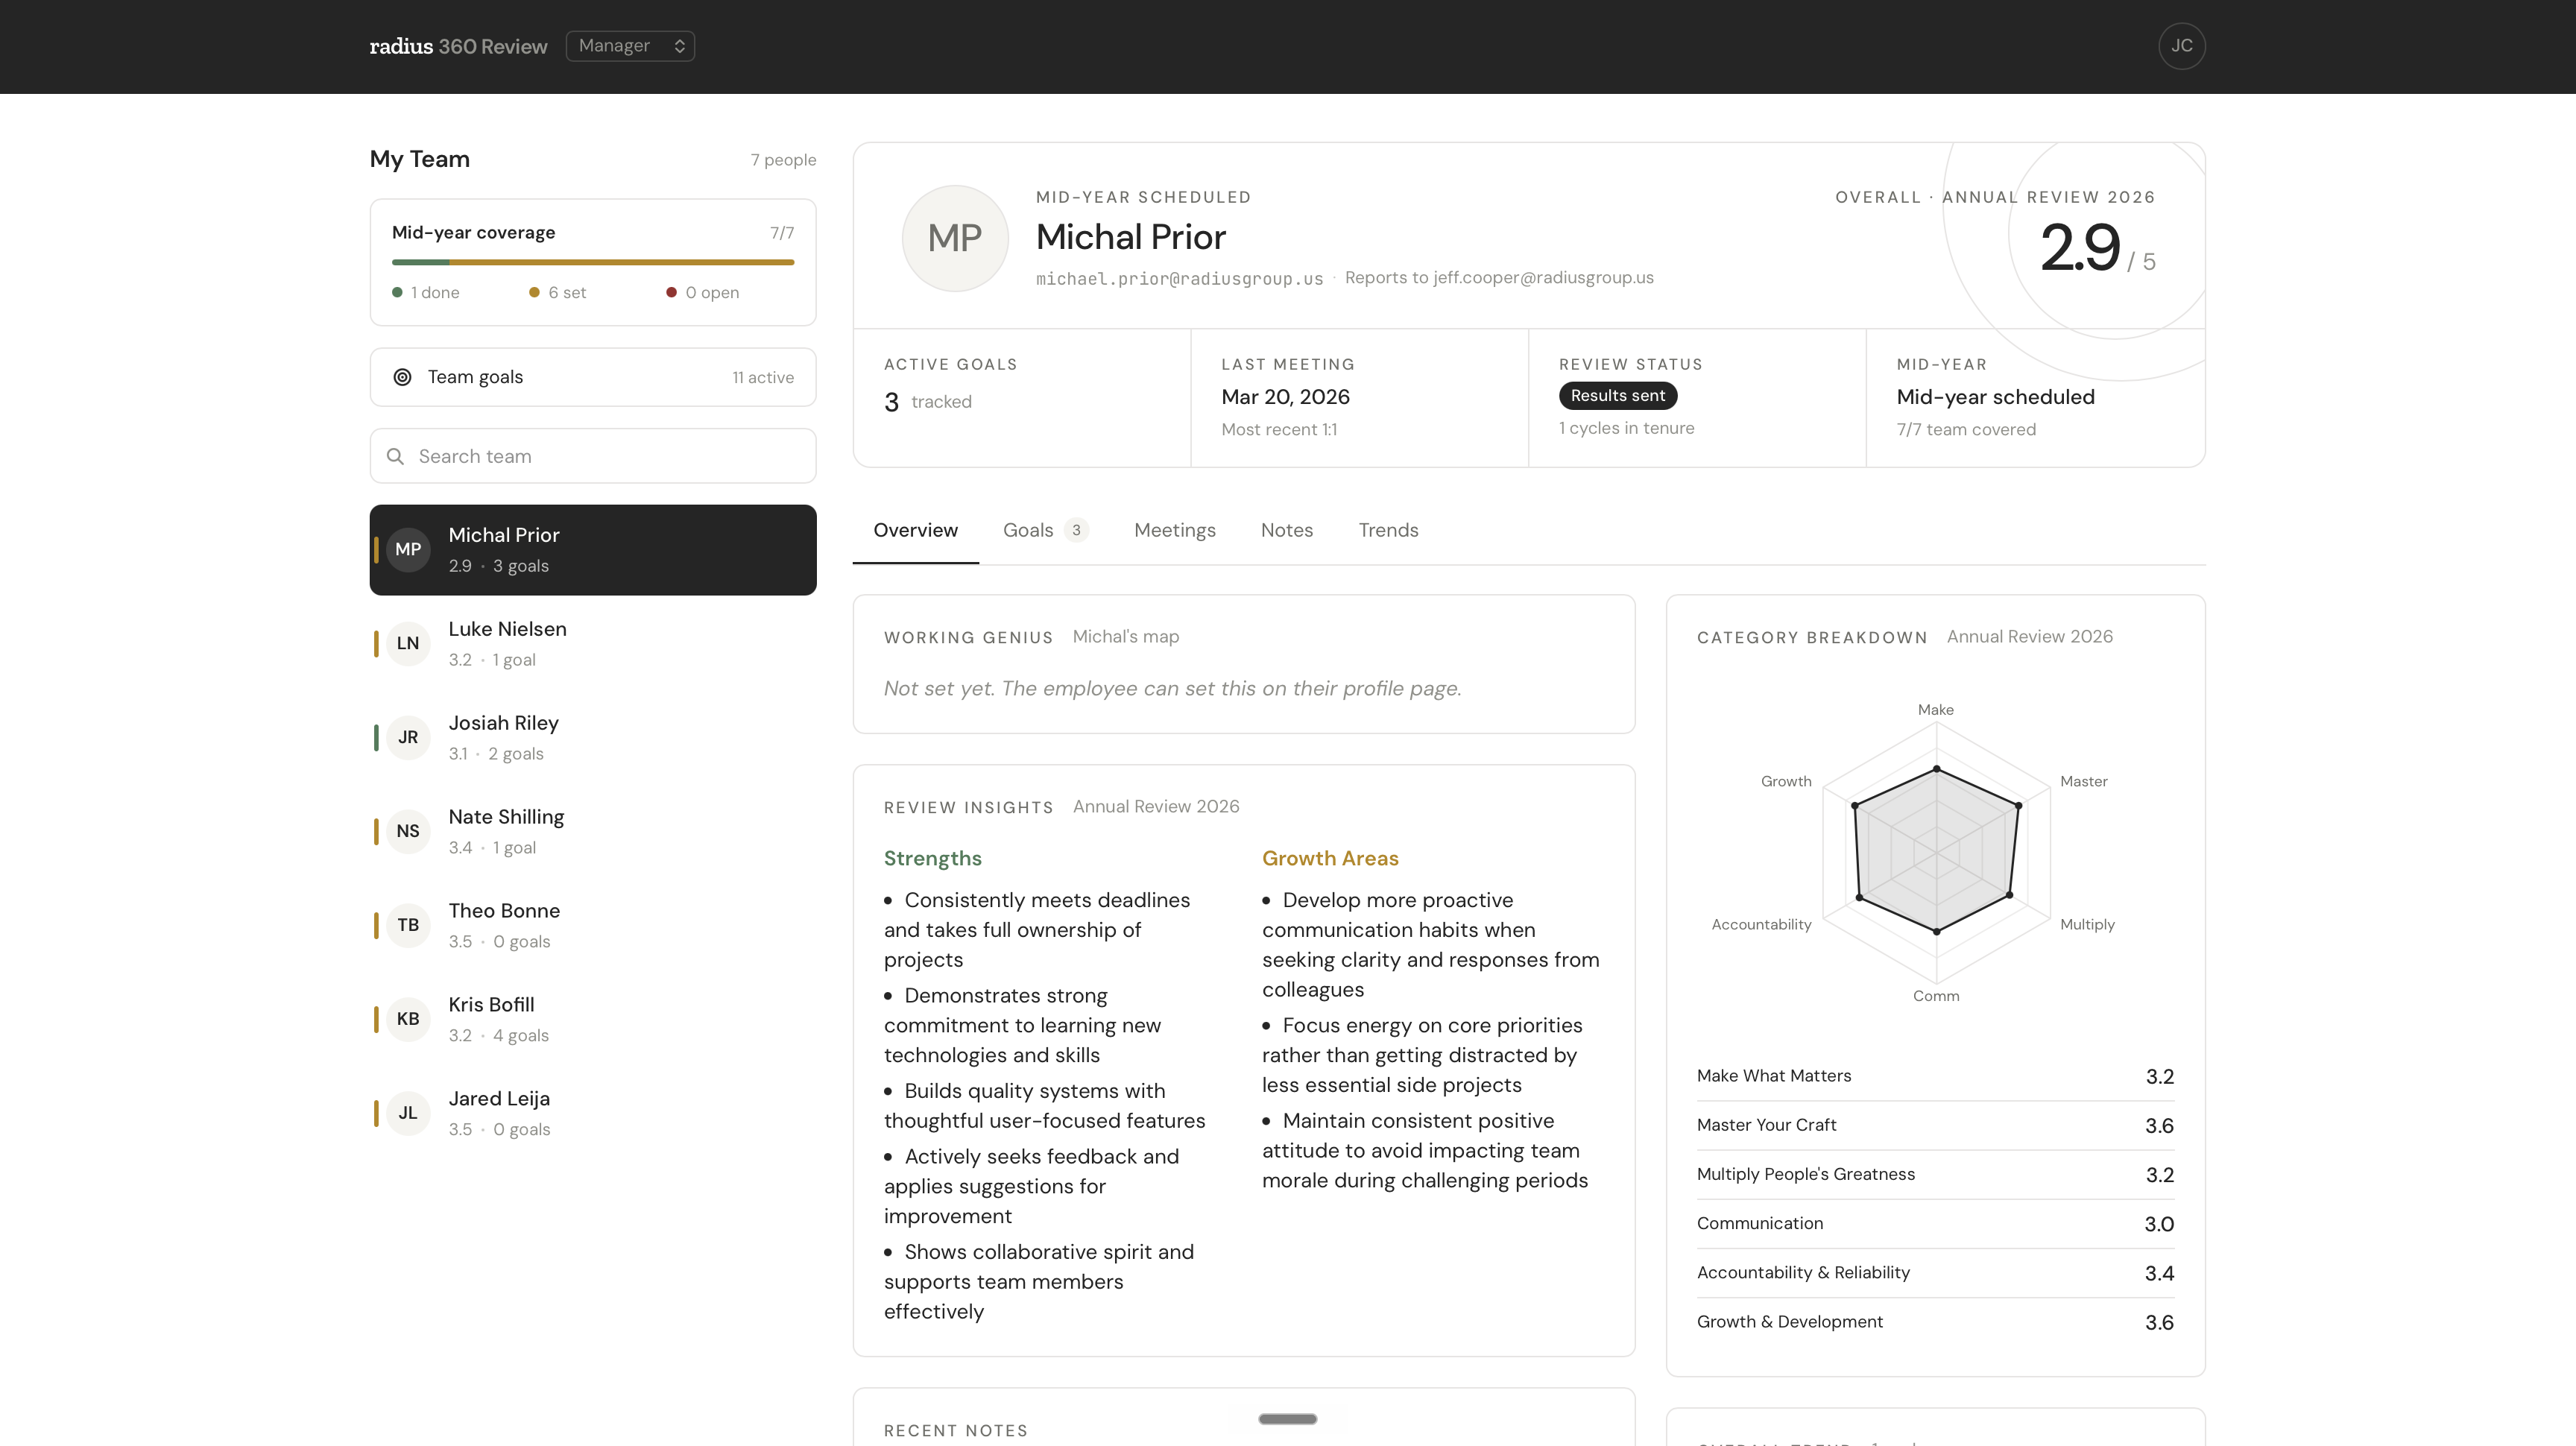Open the JC user avatar menu
Viewport: 2576px width, 1446px height.
2181,46
